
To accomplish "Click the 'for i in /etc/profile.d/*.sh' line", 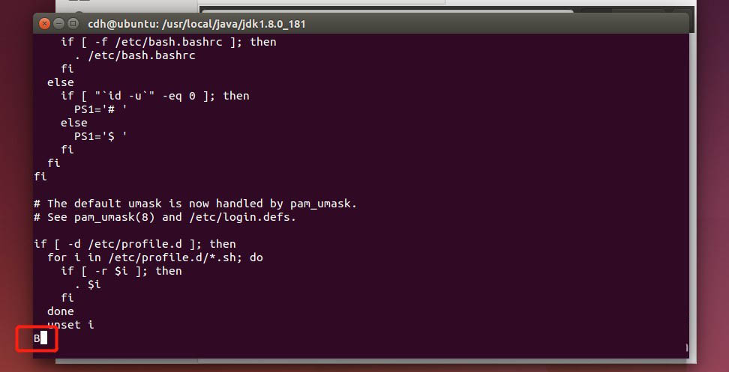I will (x=155, y=257).
